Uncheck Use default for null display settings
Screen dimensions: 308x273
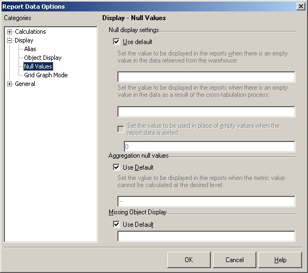[x=116, y=42]
